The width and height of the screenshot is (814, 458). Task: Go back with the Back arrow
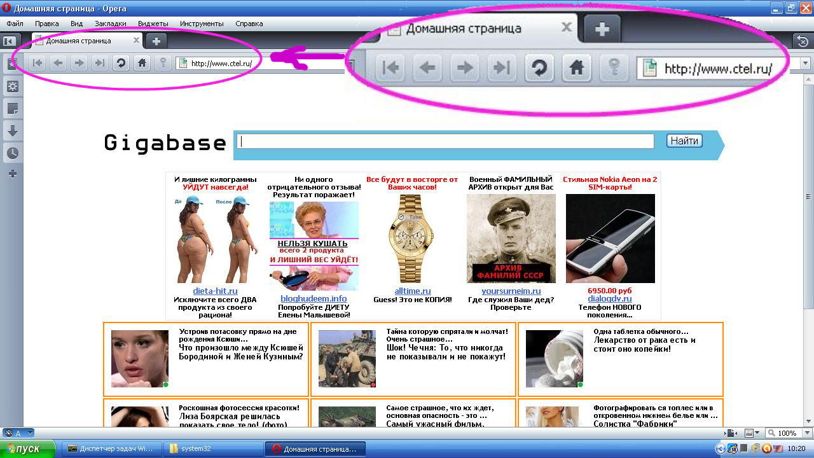coord(58,63)
